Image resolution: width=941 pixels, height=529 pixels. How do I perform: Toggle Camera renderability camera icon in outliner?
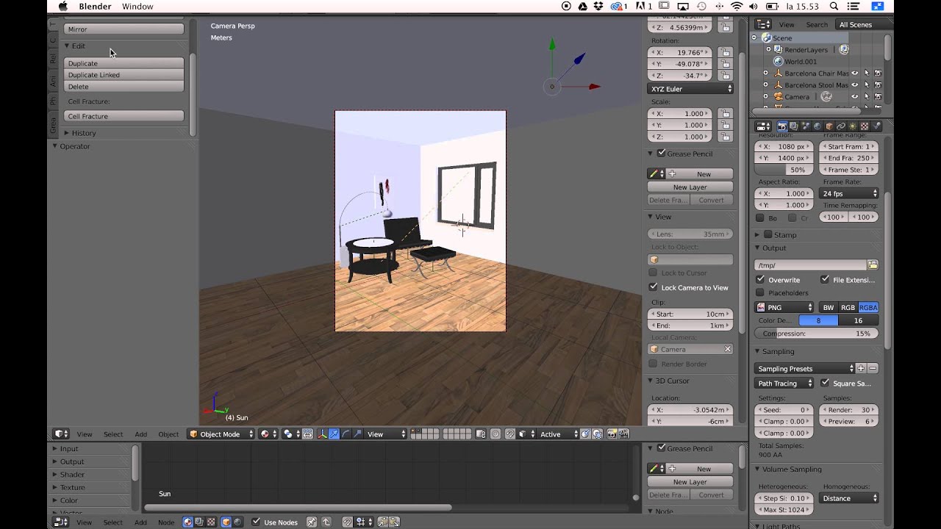[x=878, y=96]
